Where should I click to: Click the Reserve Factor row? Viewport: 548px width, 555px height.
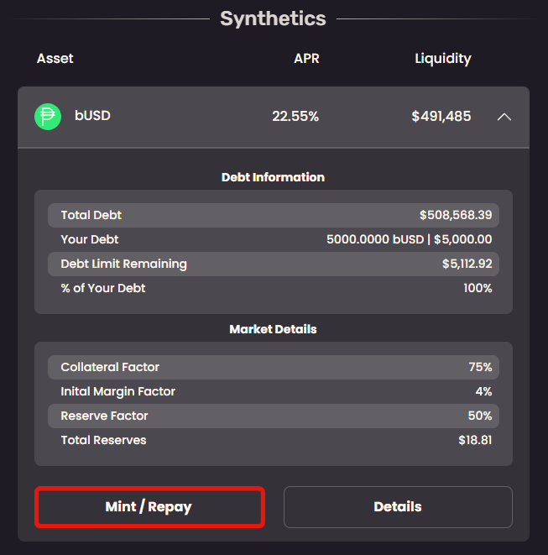(x=274, y=416)
